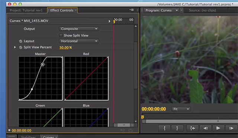Open the Fit zoom level dropdown

pyautogui.click(x=181, y=109)
